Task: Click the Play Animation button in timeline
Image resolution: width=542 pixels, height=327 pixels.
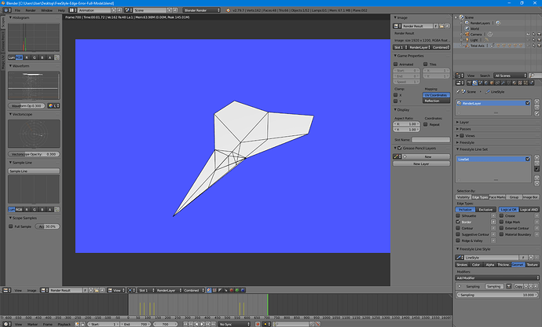Action: coord(202,324)
